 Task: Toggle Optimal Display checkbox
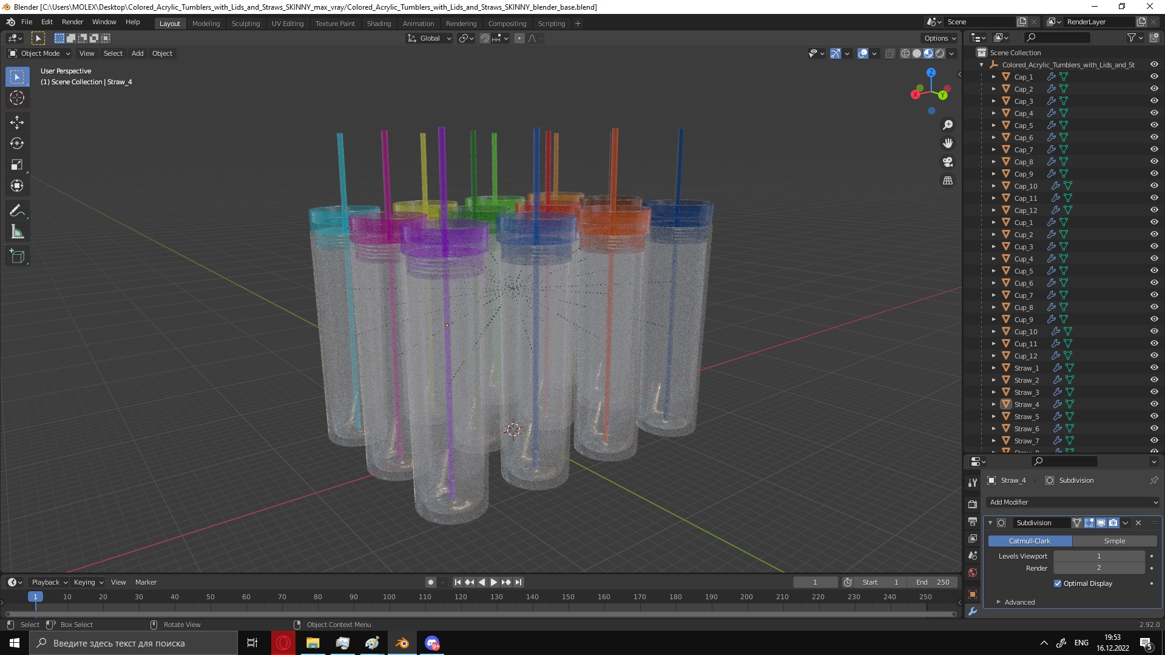(x=1058, y=583)
